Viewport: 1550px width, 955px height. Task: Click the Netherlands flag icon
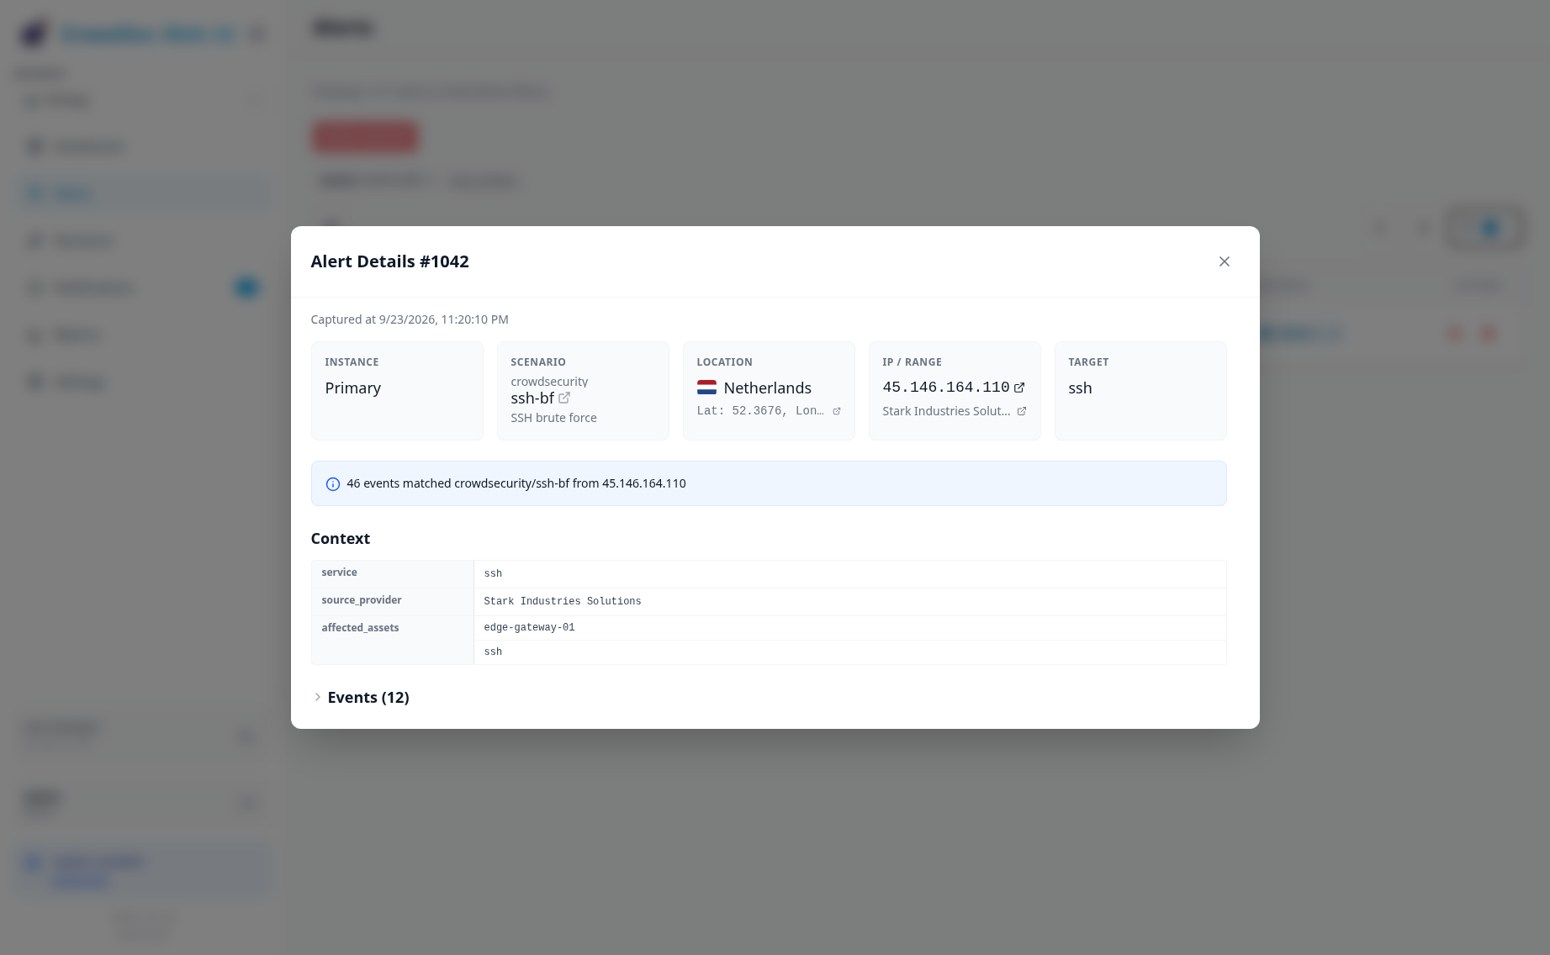pyautogui.click(x=706, y=388)
